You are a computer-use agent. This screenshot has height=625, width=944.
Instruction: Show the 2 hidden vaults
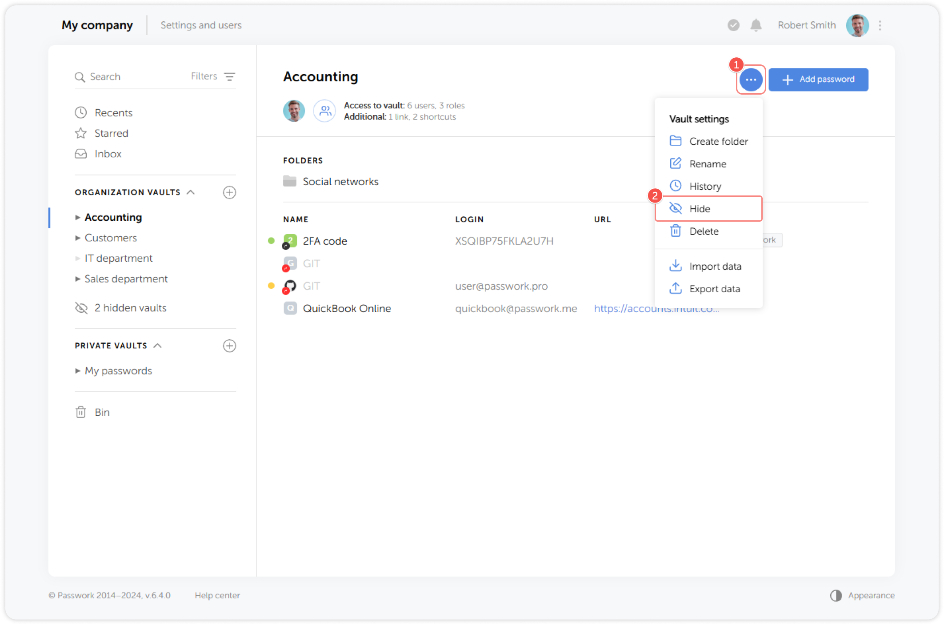[130, 308]
